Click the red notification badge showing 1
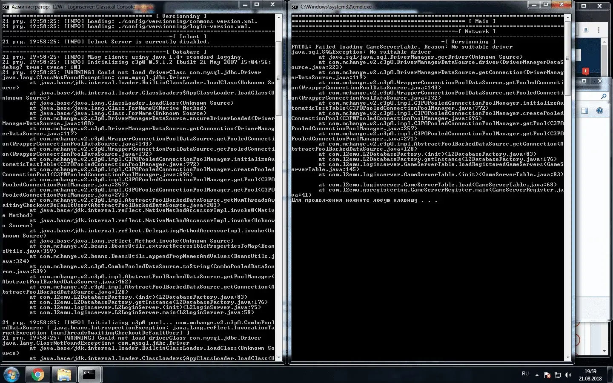Viewport: 613px width, 383px height. (x=586, y=71)
